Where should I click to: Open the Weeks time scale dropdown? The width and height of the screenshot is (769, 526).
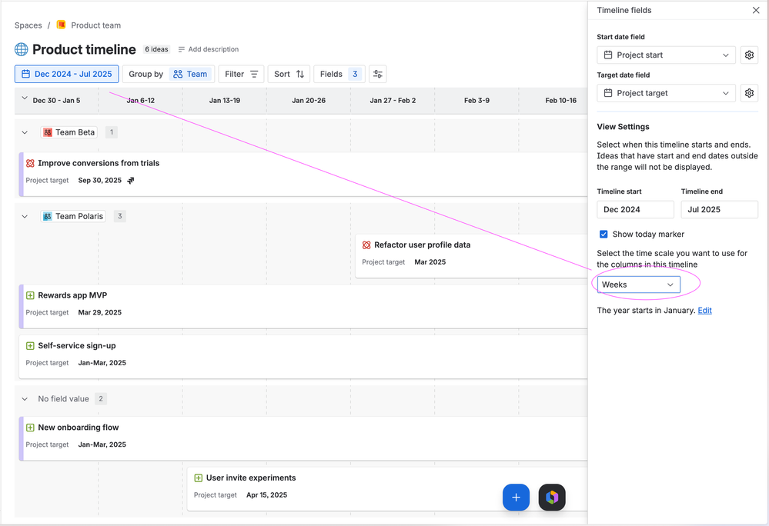tap(639, 285)
